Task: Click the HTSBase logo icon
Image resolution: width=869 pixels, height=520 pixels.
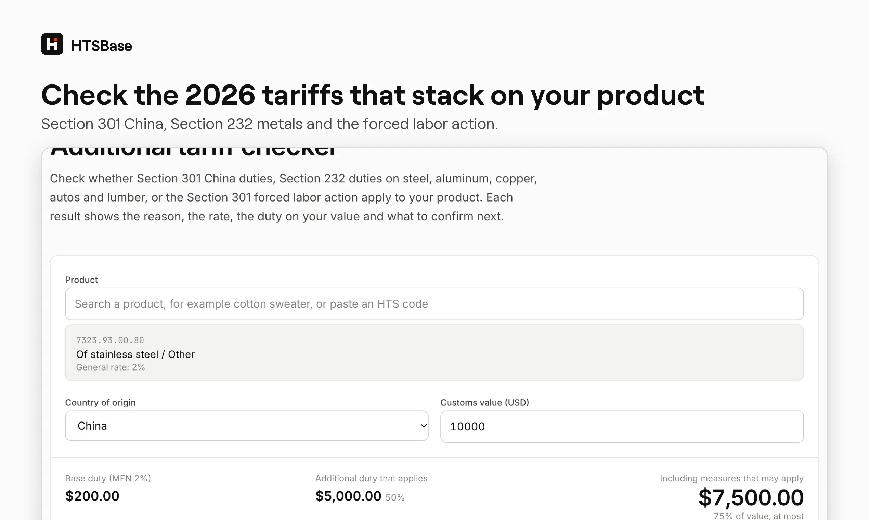Action: click(52, 44)
